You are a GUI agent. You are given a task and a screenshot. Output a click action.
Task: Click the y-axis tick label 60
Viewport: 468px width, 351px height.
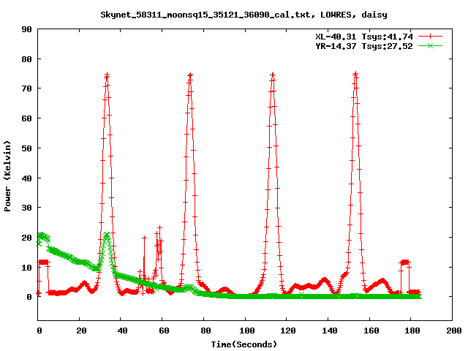(26, 118)
